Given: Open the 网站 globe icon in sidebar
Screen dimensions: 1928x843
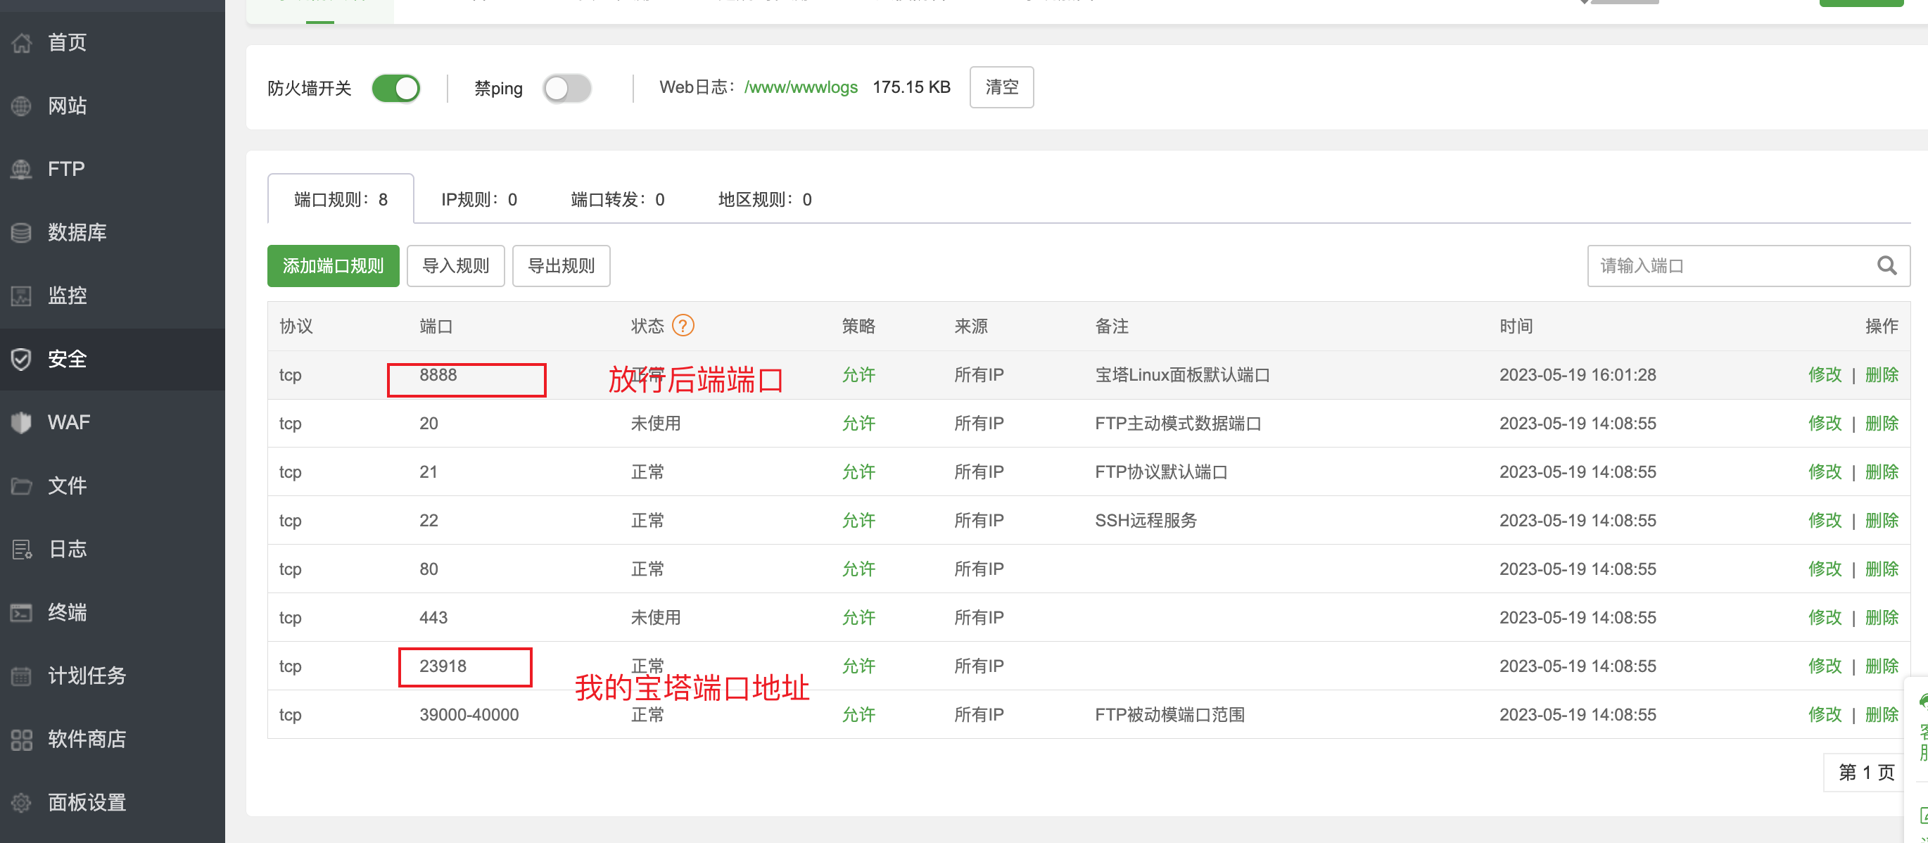Looking at the screenshot, I should (22, 106).
